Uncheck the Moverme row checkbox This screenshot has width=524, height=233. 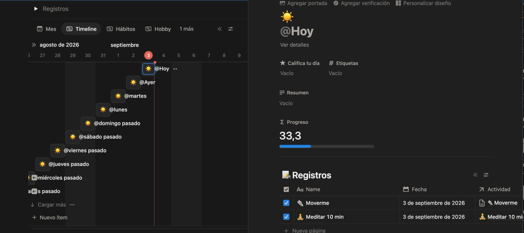(286, 203)
